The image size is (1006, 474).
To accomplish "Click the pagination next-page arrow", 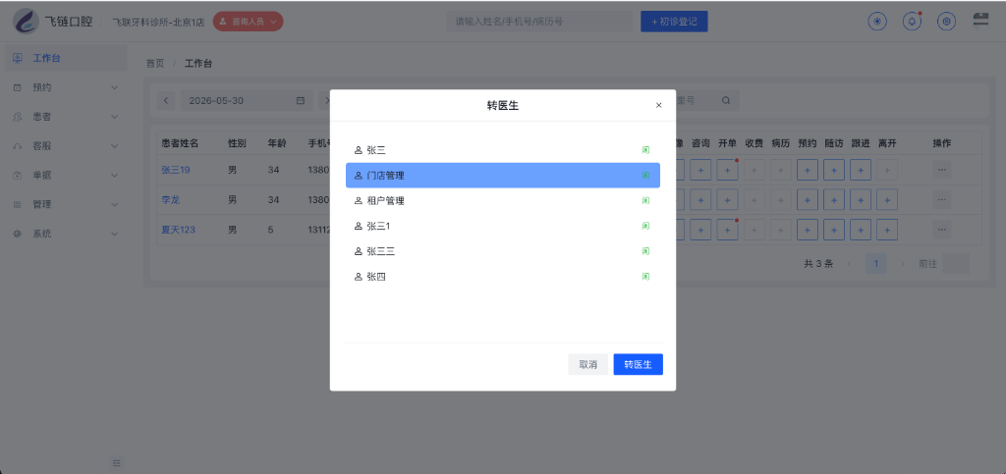I will (x=902, y=263).
